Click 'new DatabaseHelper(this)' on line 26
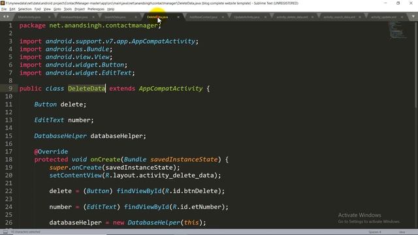Viewport: 418px width, 235px height. (x=157, y=223)
